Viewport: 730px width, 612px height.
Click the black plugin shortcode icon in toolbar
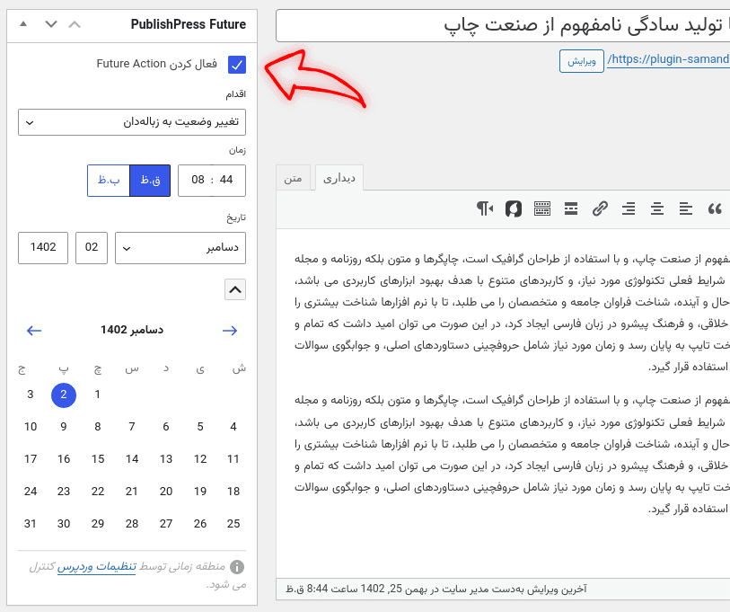coord(514,208)
